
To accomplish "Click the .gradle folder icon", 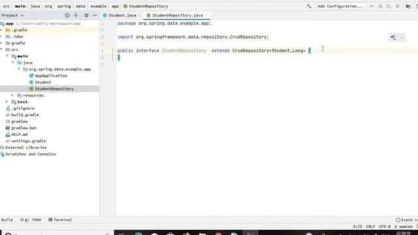I will point(8,30).
